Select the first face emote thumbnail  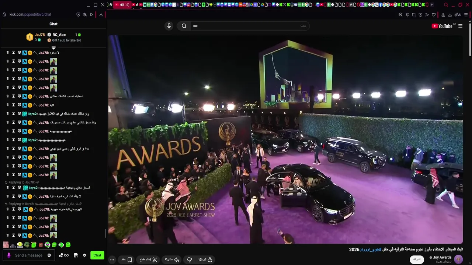6,245
